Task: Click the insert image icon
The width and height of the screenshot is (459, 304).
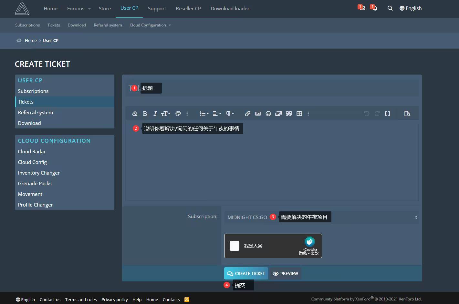Action: (258, 114)
